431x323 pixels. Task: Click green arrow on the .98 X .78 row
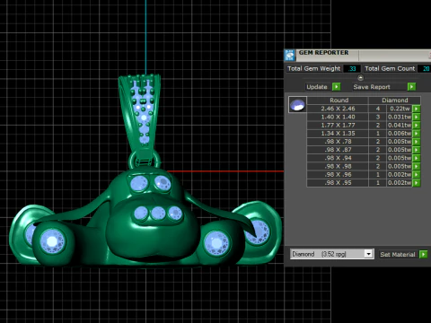tap(417, 142)
